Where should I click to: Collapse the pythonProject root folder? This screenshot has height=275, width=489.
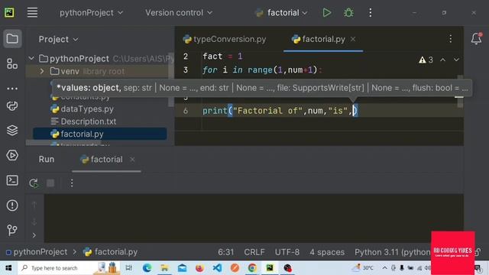(31, 58)
